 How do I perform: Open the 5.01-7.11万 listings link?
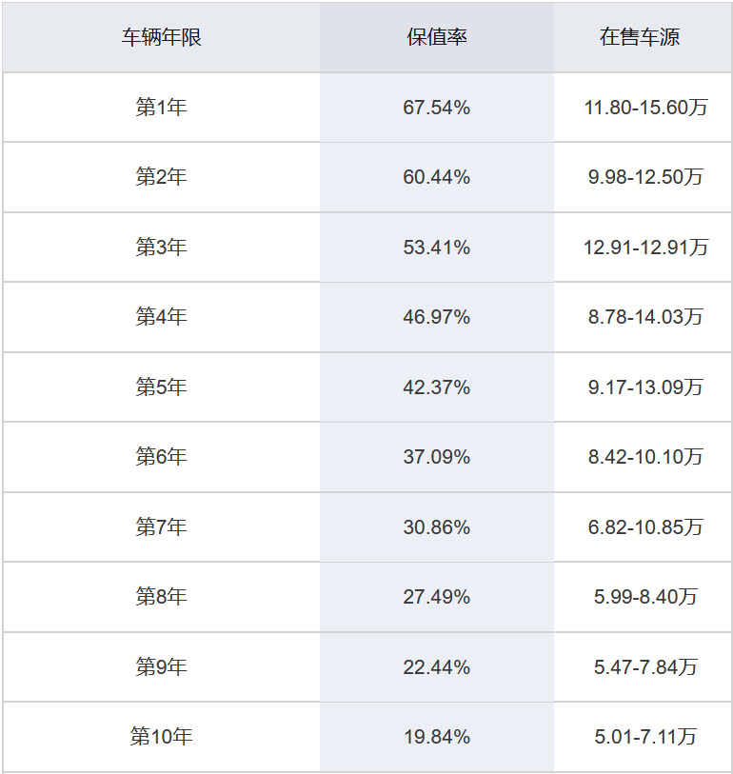point(645,736)
